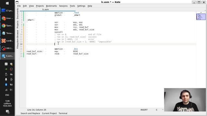Open the Sessions menu

point(63,6)
